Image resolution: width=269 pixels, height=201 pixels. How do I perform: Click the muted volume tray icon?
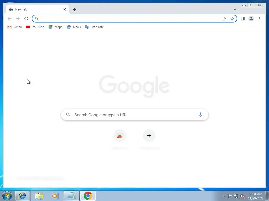coord(242,196)
